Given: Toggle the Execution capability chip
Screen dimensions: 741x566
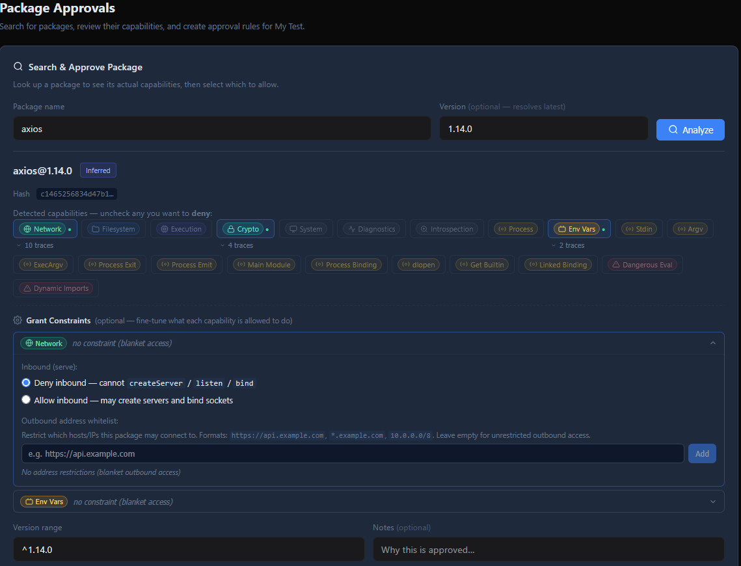Looking at the screenshot, I should pyautogui.click(x=182, y=229).
